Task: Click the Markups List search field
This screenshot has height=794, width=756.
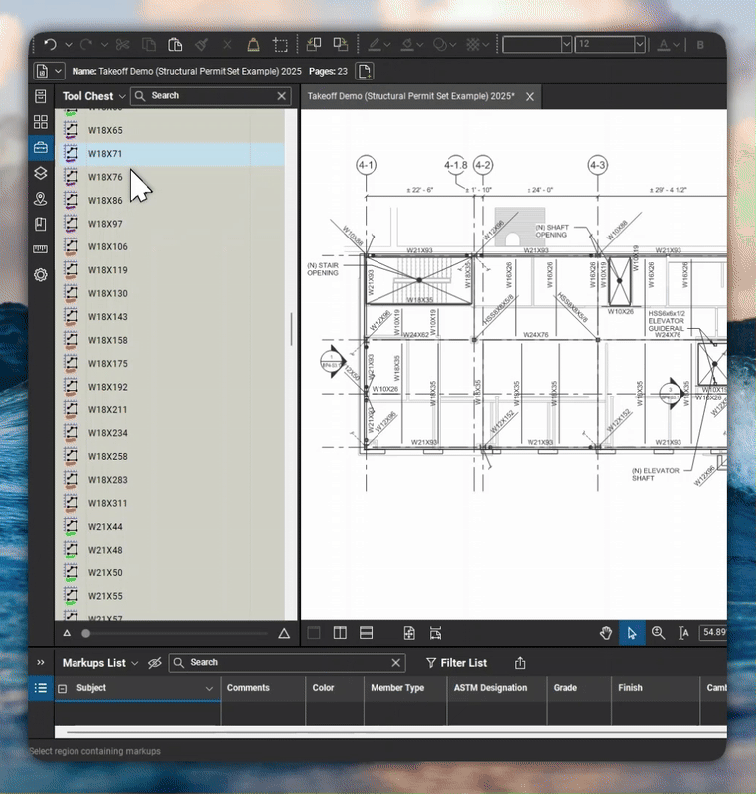Action: (x=286, y=663)
